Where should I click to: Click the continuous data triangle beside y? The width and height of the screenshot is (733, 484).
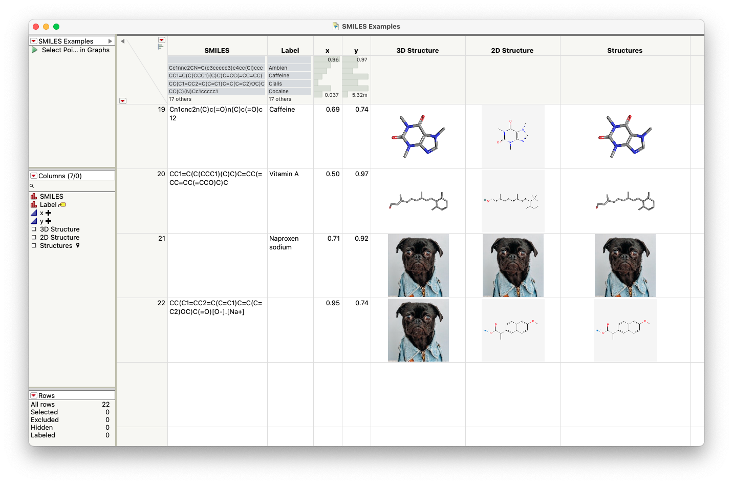pyautogui.click(x=35, y=221)
